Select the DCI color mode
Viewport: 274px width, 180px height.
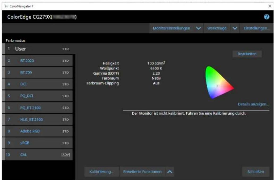click(37, 84)
